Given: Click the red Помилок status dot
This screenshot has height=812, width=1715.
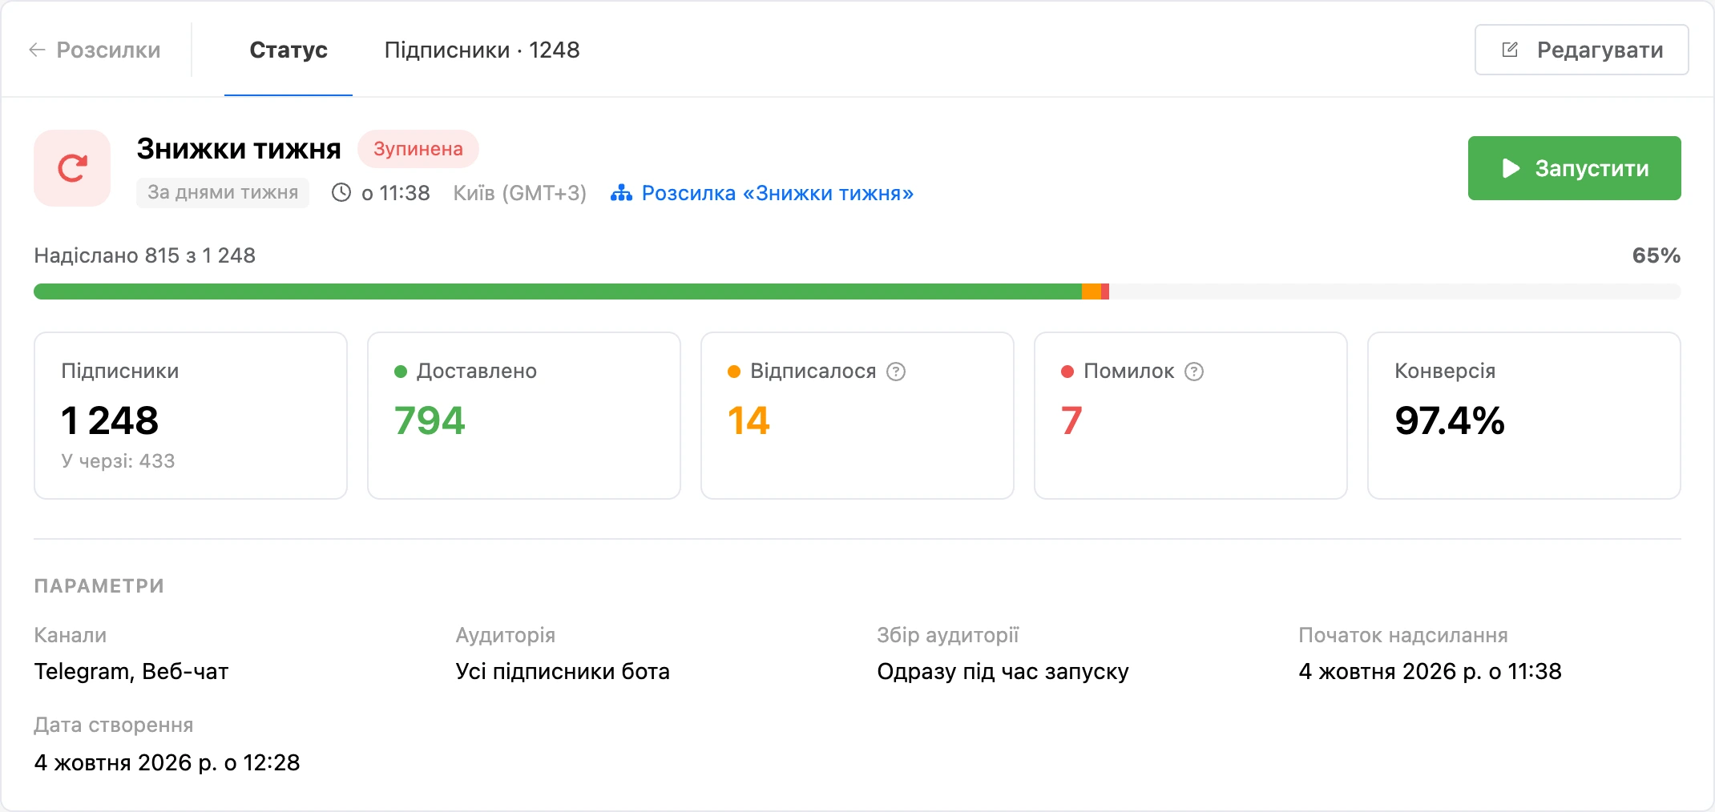Looking at the screenshot, I should tap(1067, 372).
